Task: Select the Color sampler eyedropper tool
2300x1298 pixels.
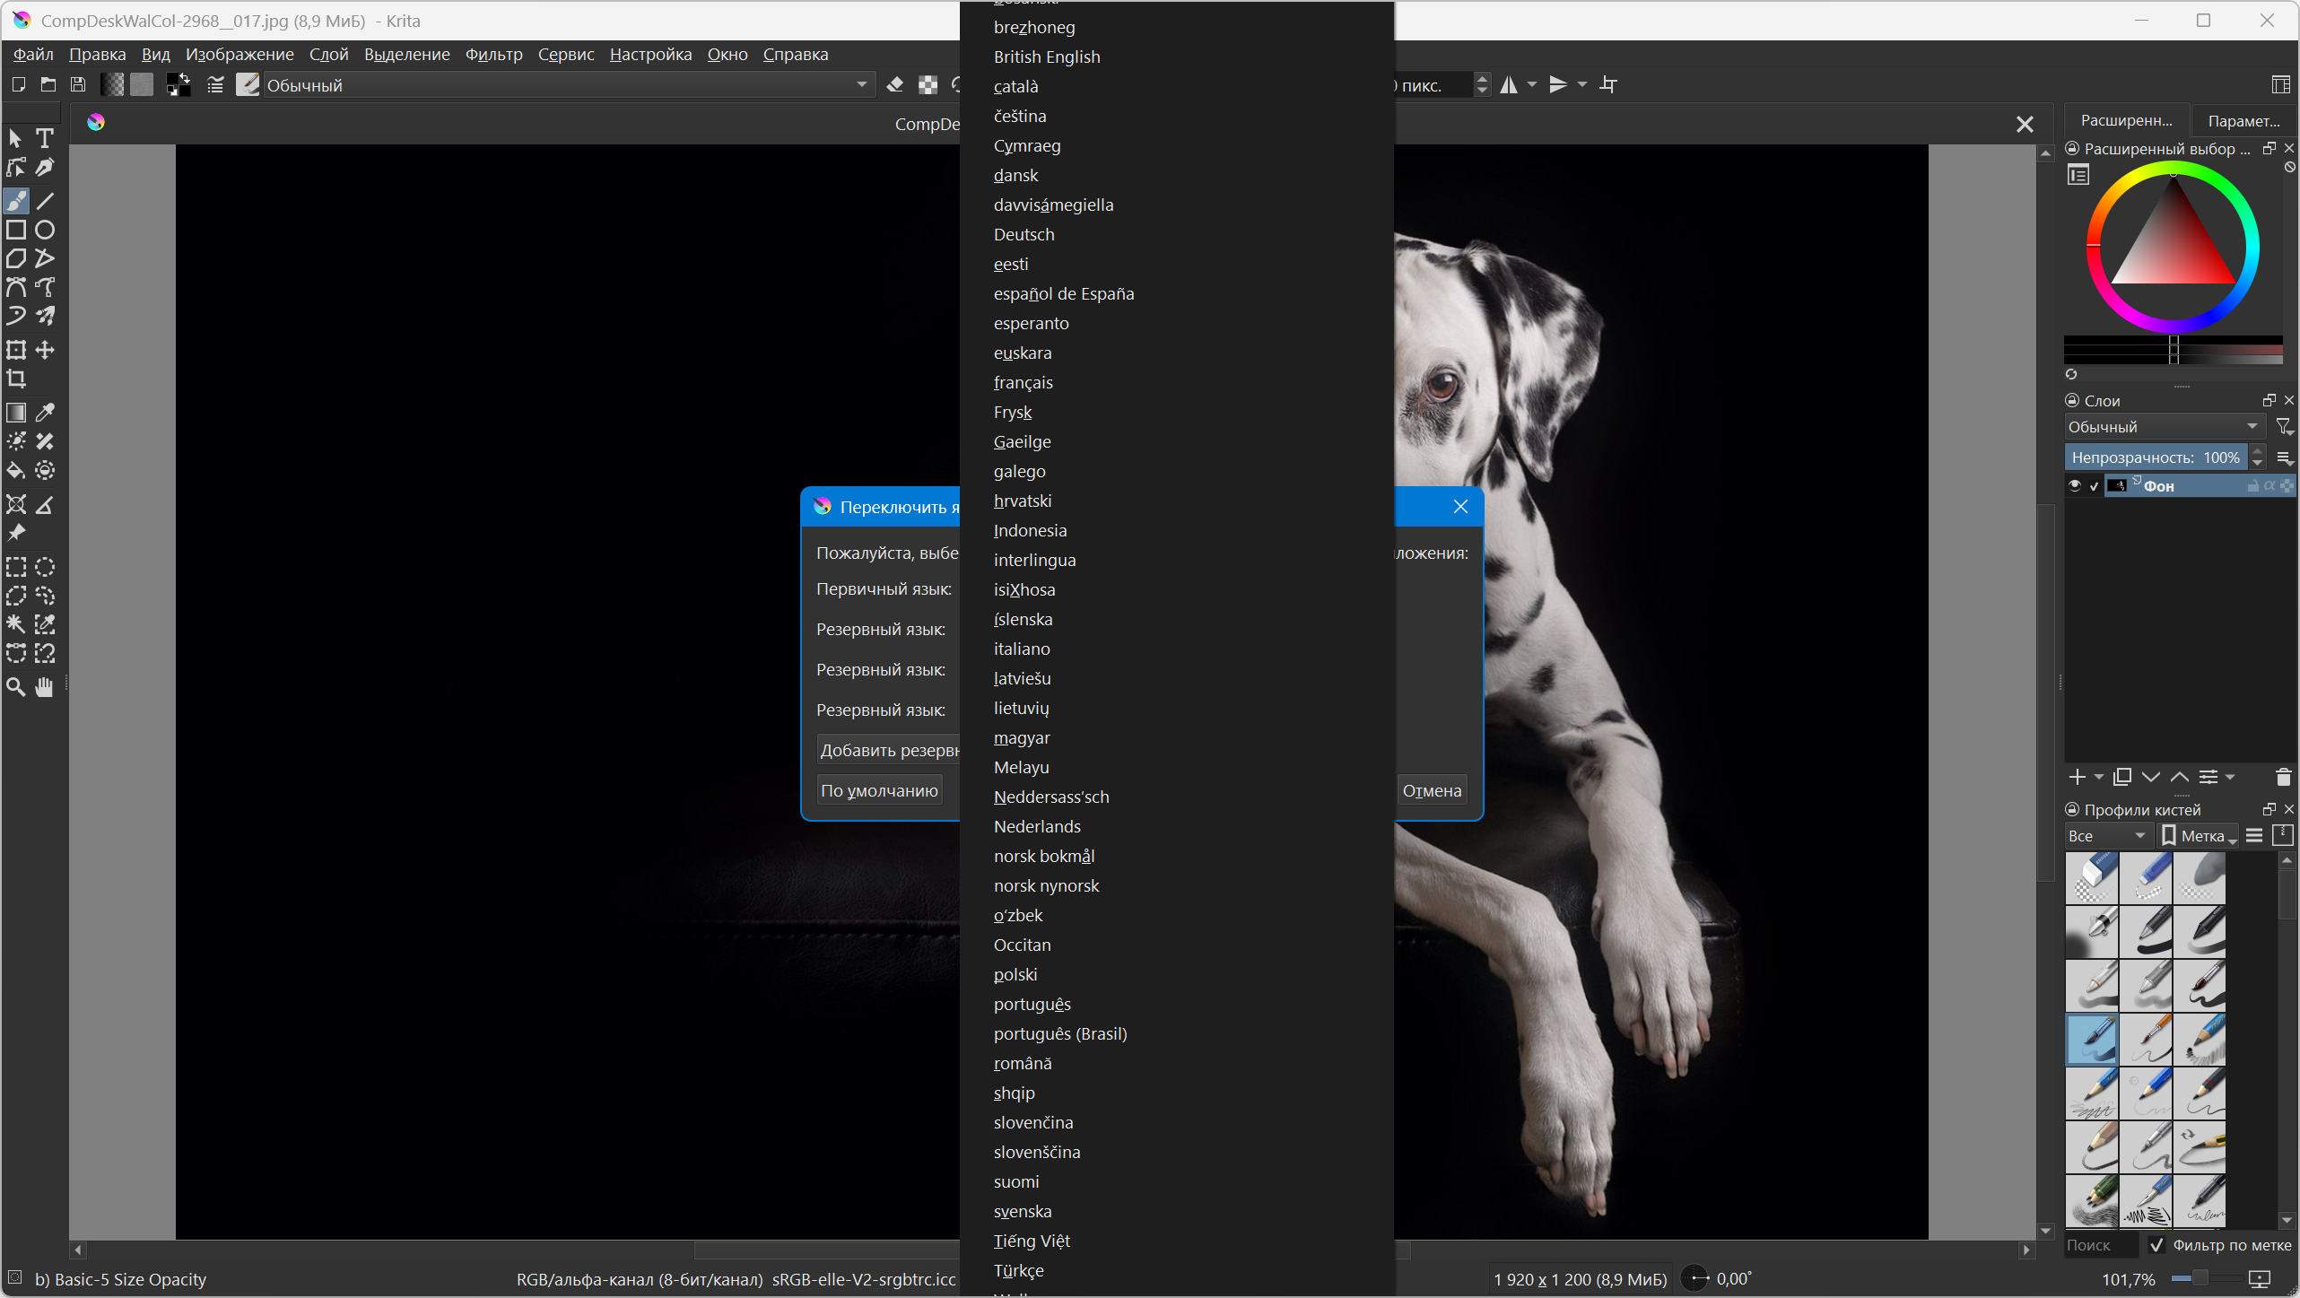Action: point(45,413)
